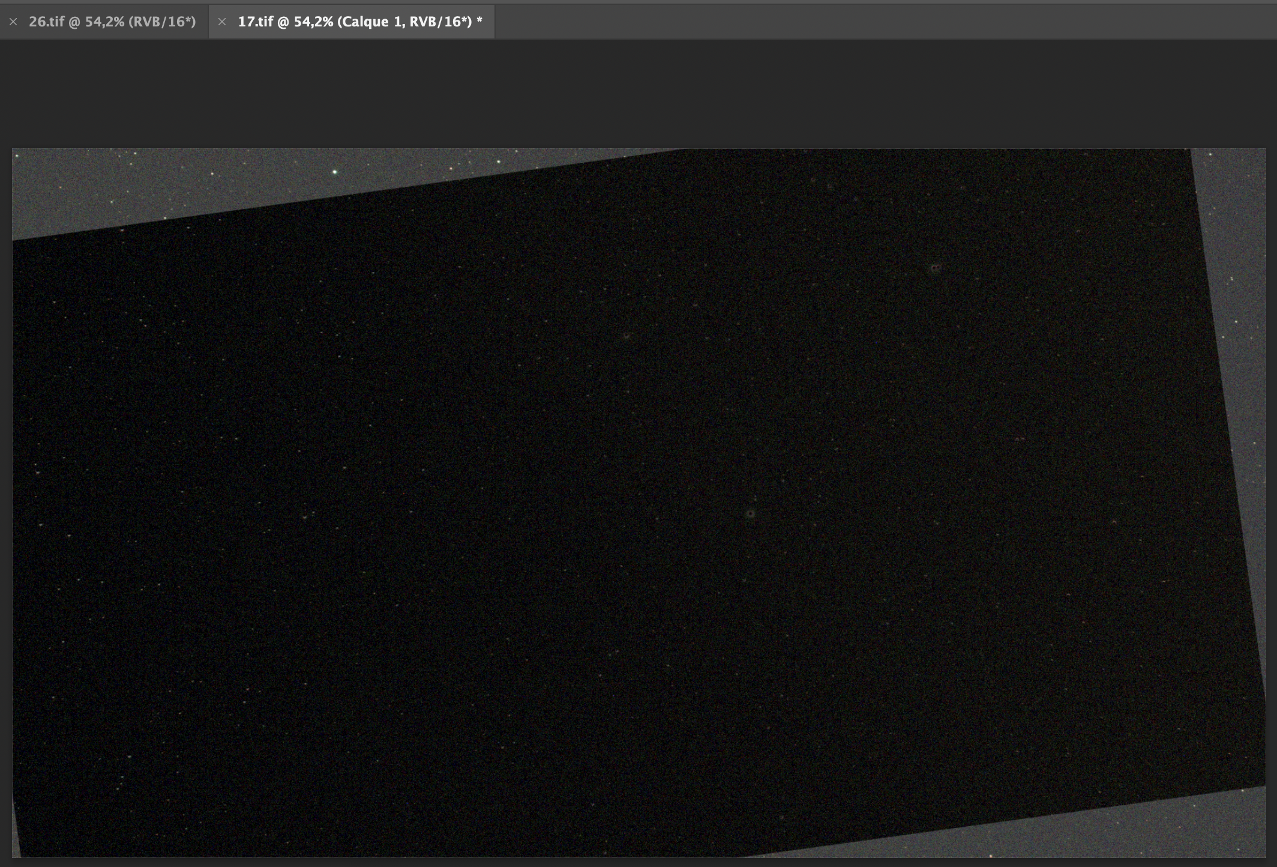Select the active 17.tif Calque 1 tab

coord(360,22)
